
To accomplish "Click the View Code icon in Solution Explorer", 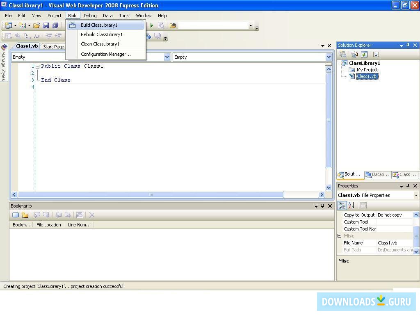I will click(x=376, y=55).
